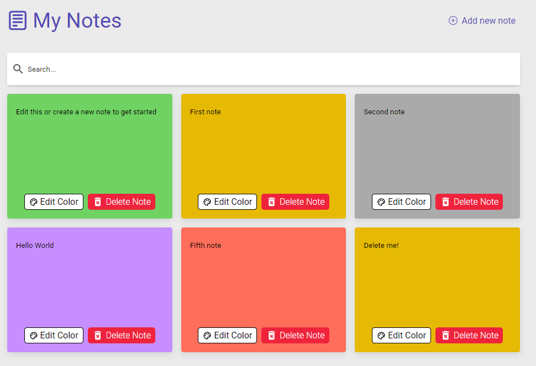The height and width of the screenshot is (366, 536).
Task: Delete the green starter note
Action: 122,202
